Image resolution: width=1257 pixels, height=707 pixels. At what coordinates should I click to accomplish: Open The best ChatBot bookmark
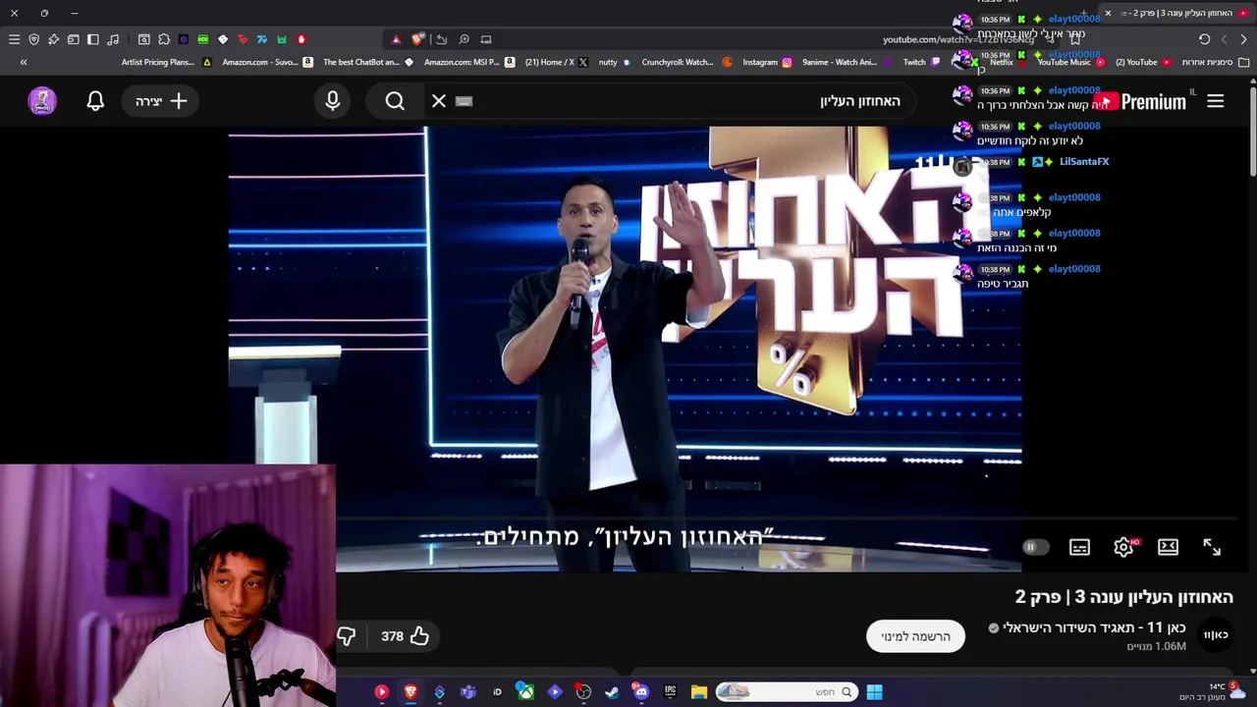click(x=368, y=62)
